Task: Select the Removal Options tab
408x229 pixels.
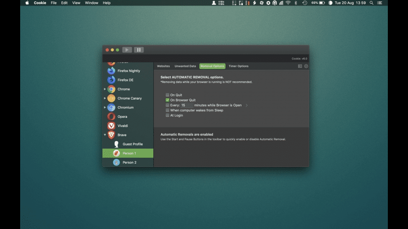Action: click(212, 66)
